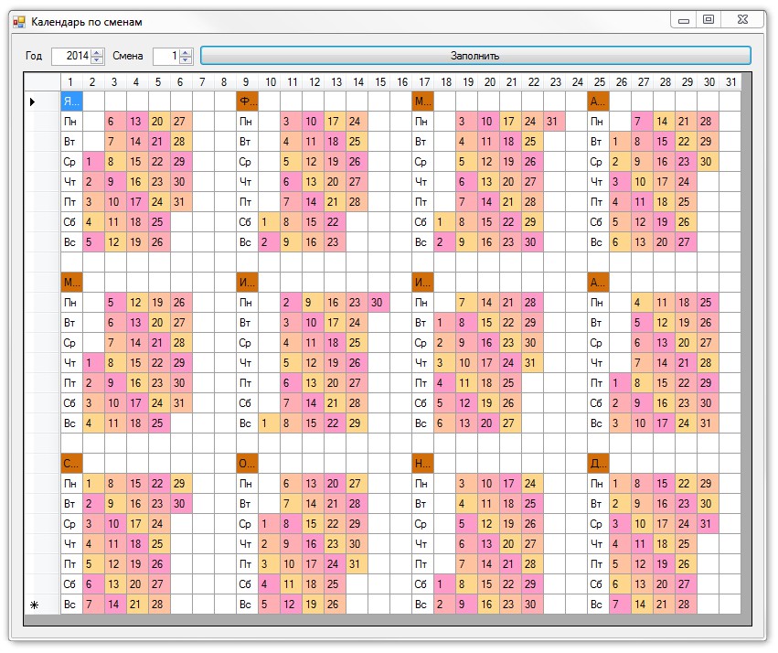
Task: Decrease Смена value with the down arrow
Action: (x=186, y=59)
